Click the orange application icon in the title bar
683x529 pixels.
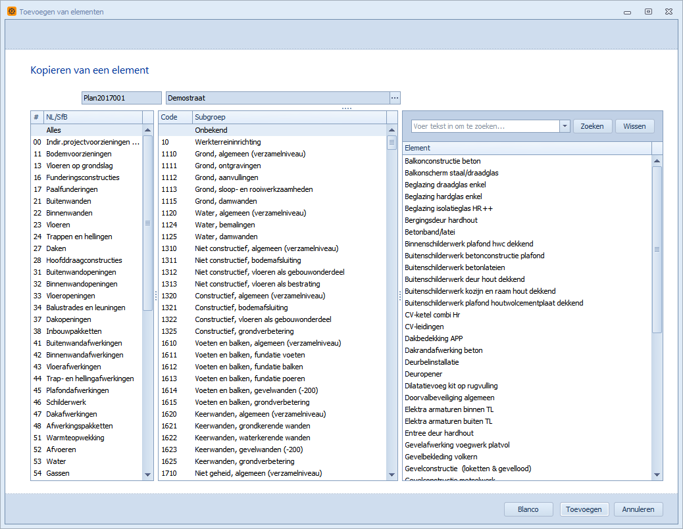coord(12,11)
